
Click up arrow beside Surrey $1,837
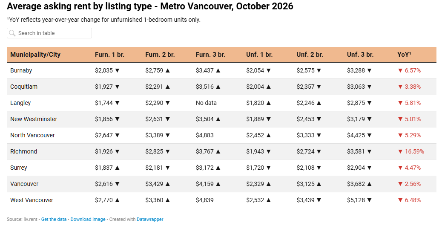point(117,168)
